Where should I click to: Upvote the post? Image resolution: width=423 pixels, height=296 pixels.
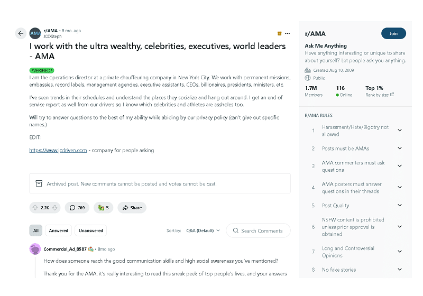pos(35,208)
